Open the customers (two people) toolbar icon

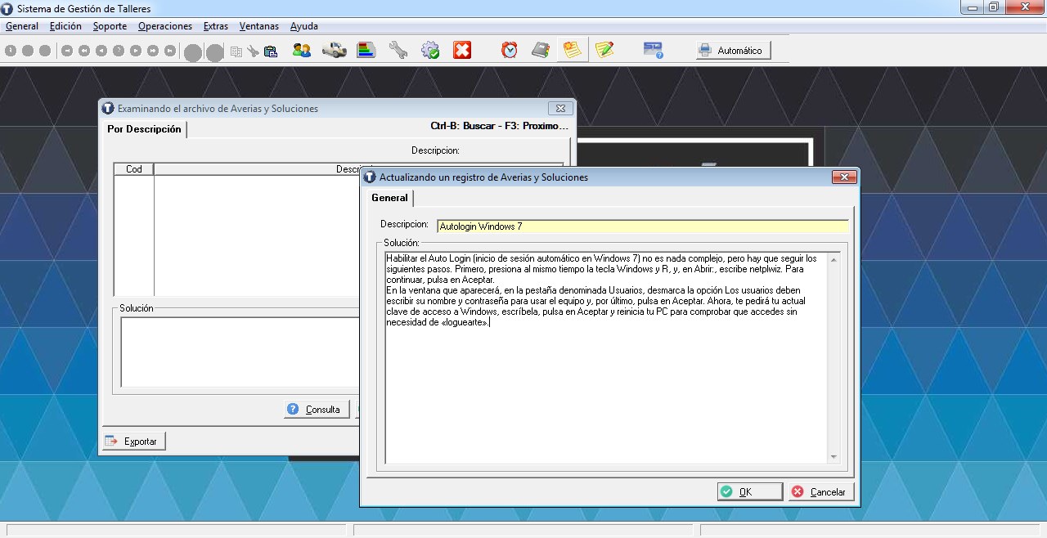[302, 51]
